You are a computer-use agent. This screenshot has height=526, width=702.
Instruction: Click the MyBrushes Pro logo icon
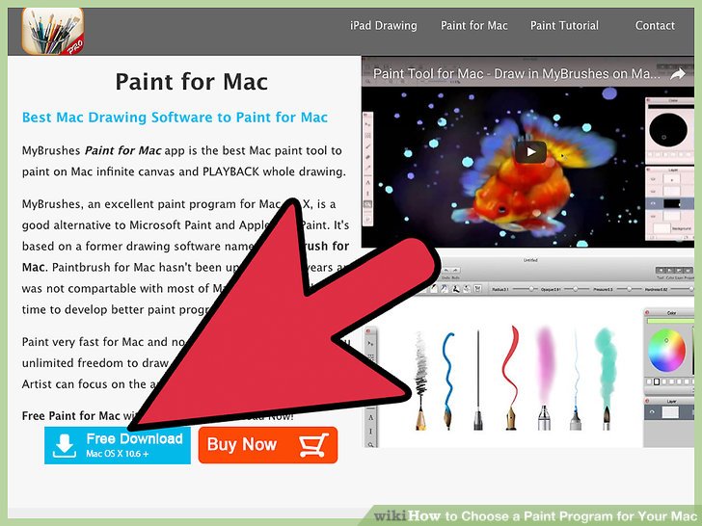(53, 31)
